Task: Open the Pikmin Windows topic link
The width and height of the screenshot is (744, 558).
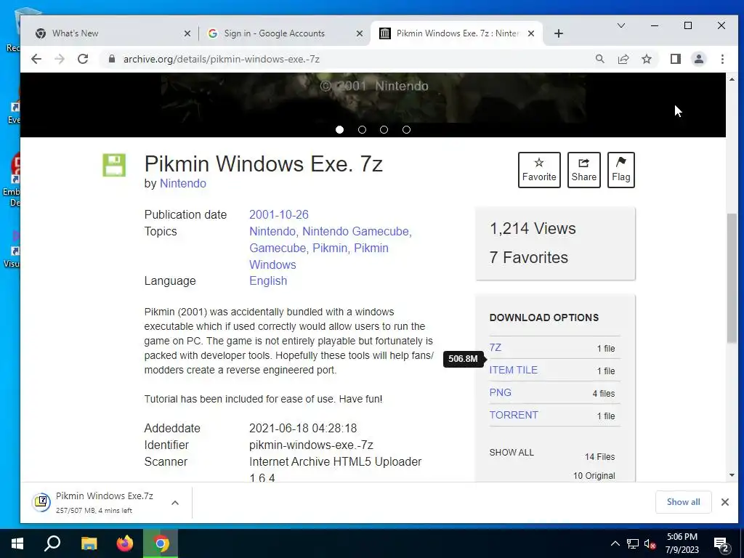Action: tap(319, 256)
